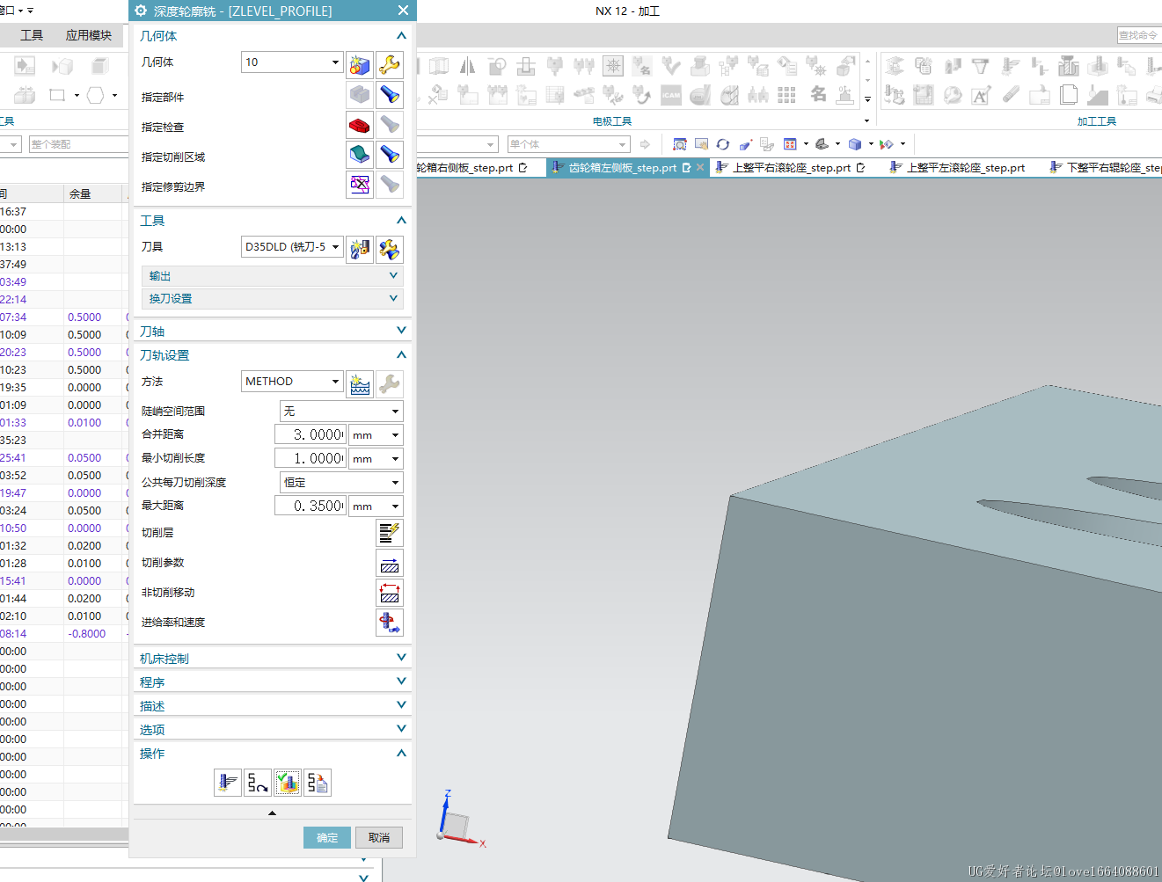Image resolution: width=1162 pixels, height=882 pixels.
Task: Open the 几何体 dropdown showing 10
Action: pyautogui.click(x=292, y=62)
